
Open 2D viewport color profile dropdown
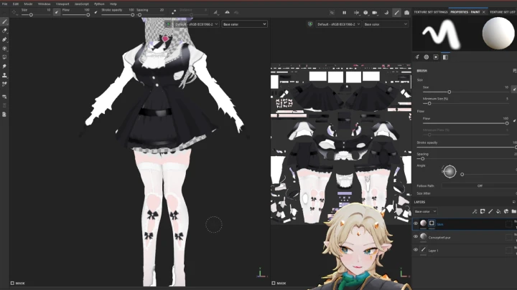[338, 24]
